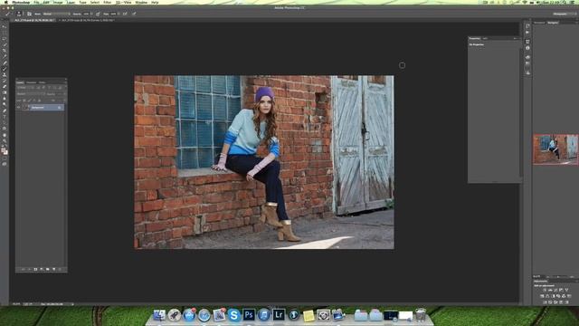Viewport: 579px width, 326px height.
Task: Select the History Brush tool
Action: tap(5, 81)
